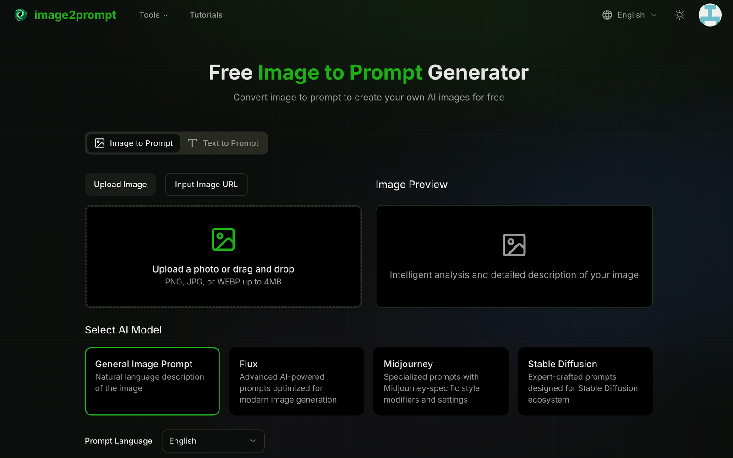Click the globe language icon

(x=607, y=15)
